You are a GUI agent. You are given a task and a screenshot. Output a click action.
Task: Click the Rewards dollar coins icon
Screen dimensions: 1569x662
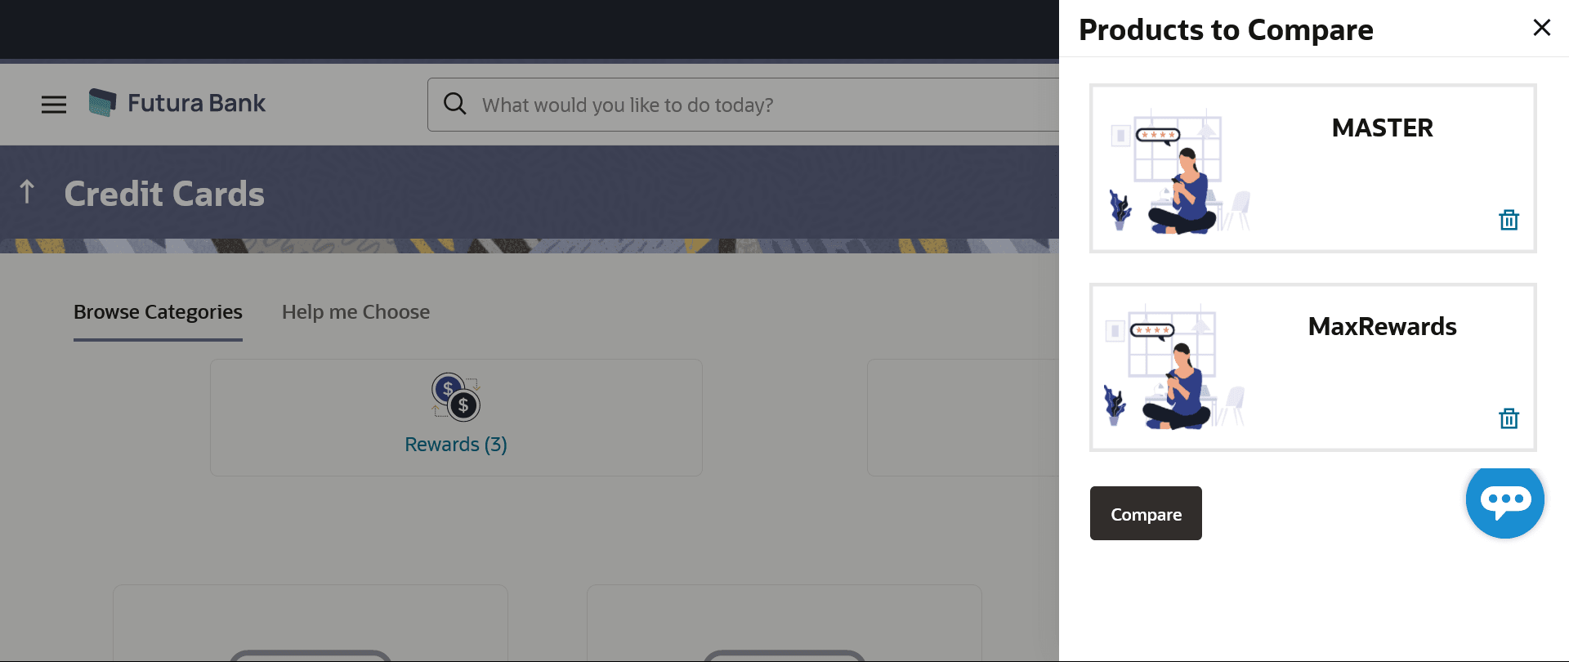(456, 396)
